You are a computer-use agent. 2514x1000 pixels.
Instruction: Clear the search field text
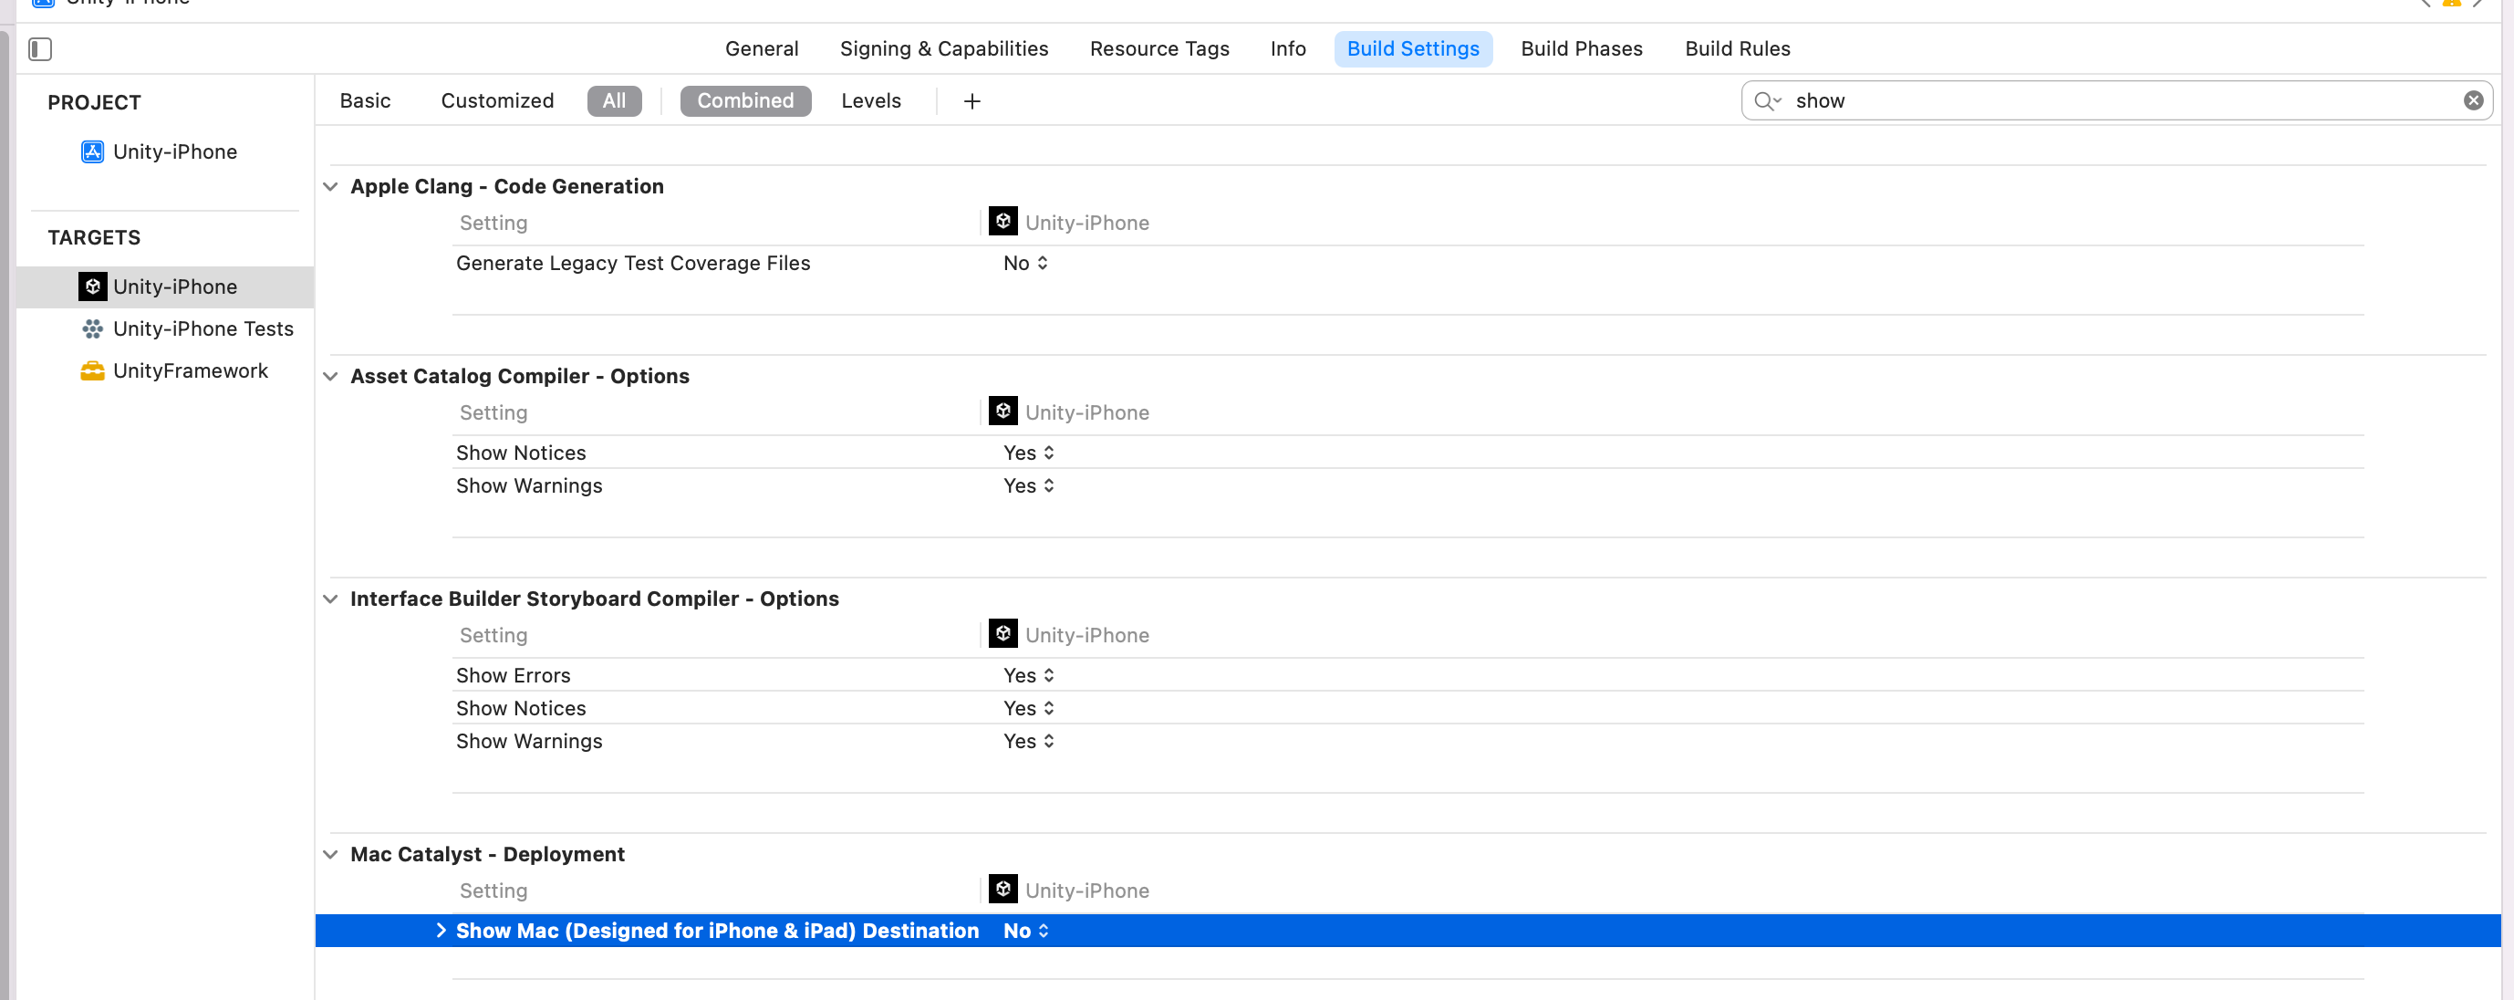tap(2472, 100)
